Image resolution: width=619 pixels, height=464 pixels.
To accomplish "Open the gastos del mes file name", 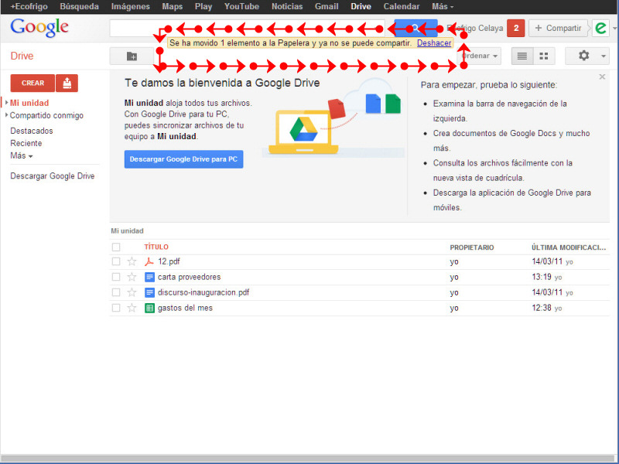I will 185,308.
